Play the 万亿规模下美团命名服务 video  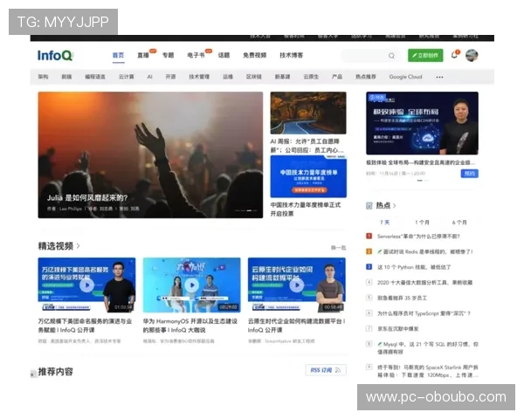pos(86,285)
